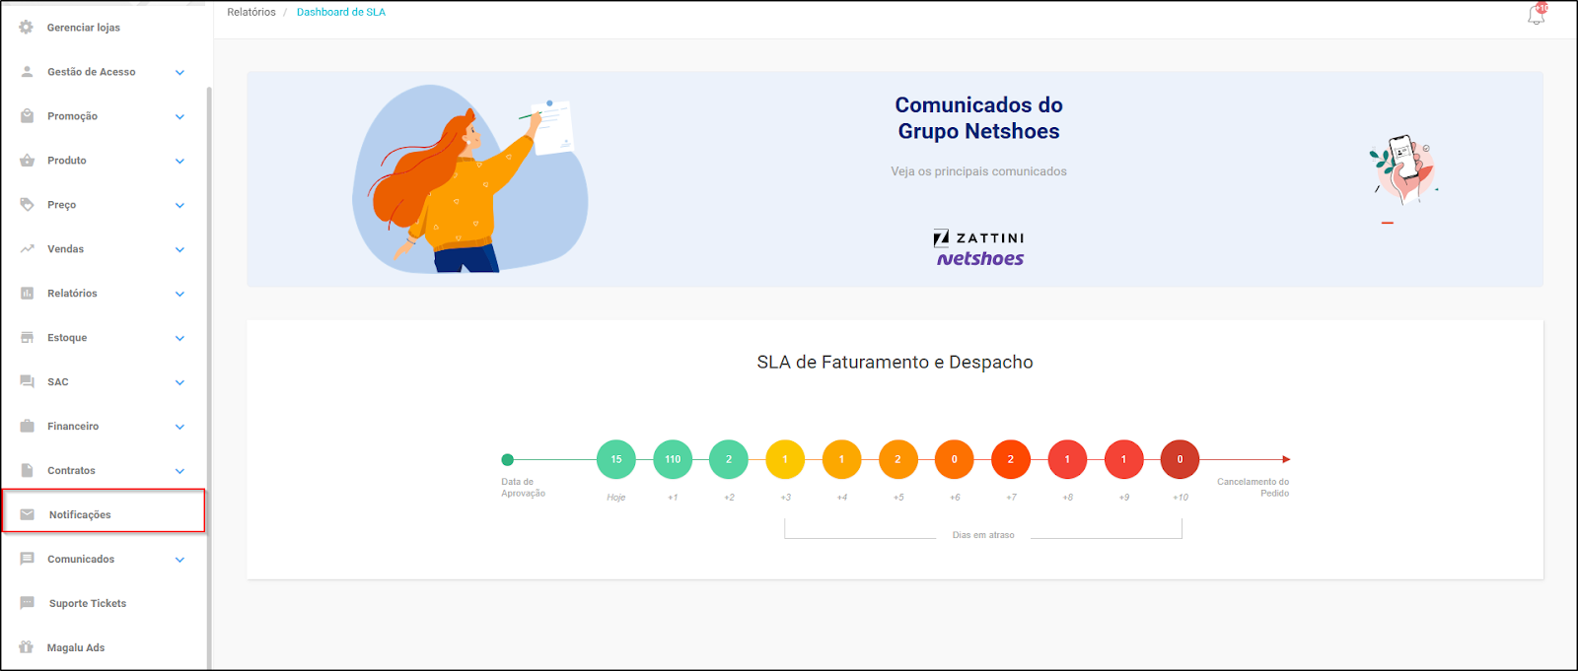Click the green Hoje circle showing 15

pyautogui.click(x=616, y=459)
